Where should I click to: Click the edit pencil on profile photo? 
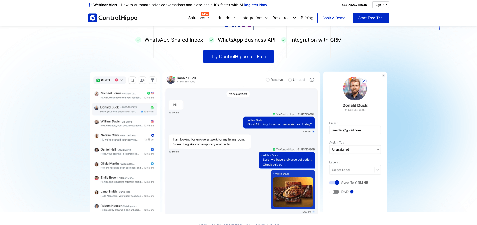pos(364,81)
